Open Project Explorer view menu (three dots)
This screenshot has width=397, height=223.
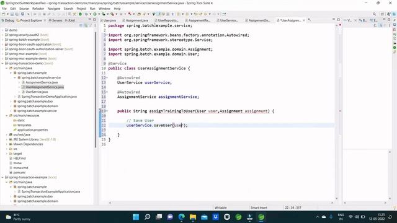point(95,25)
